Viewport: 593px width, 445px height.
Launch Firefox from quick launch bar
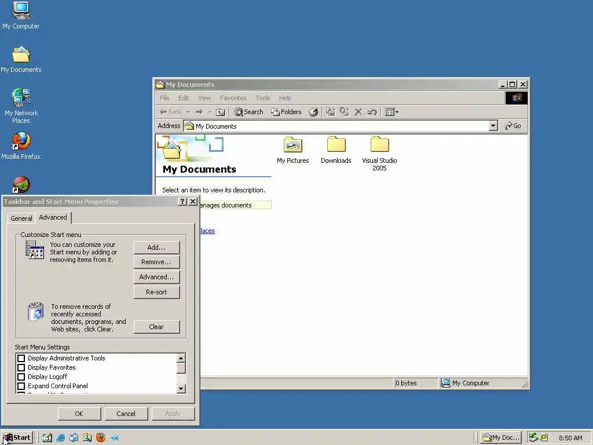[101, 438]
